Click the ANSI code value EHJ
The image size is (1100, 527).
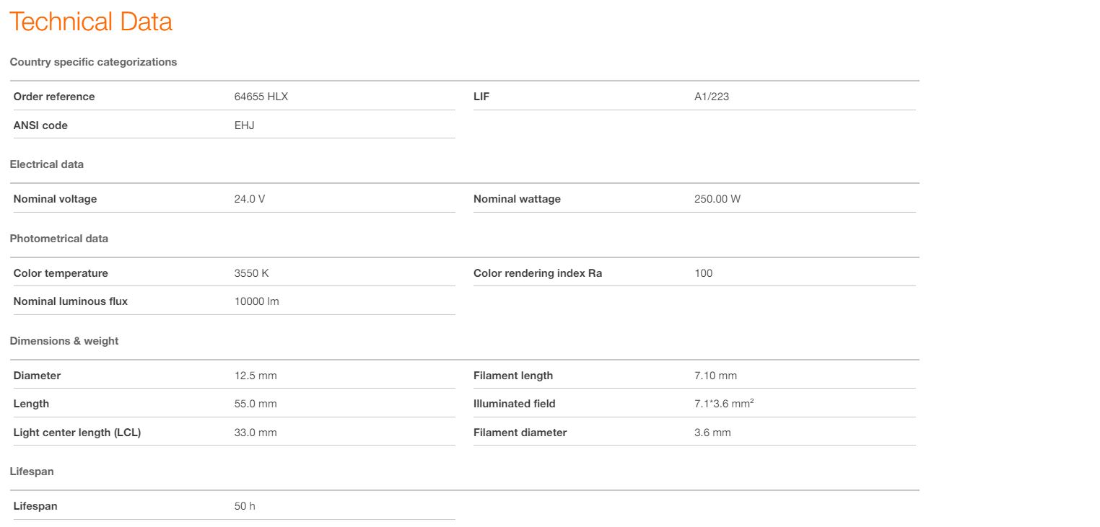[244, 125]
